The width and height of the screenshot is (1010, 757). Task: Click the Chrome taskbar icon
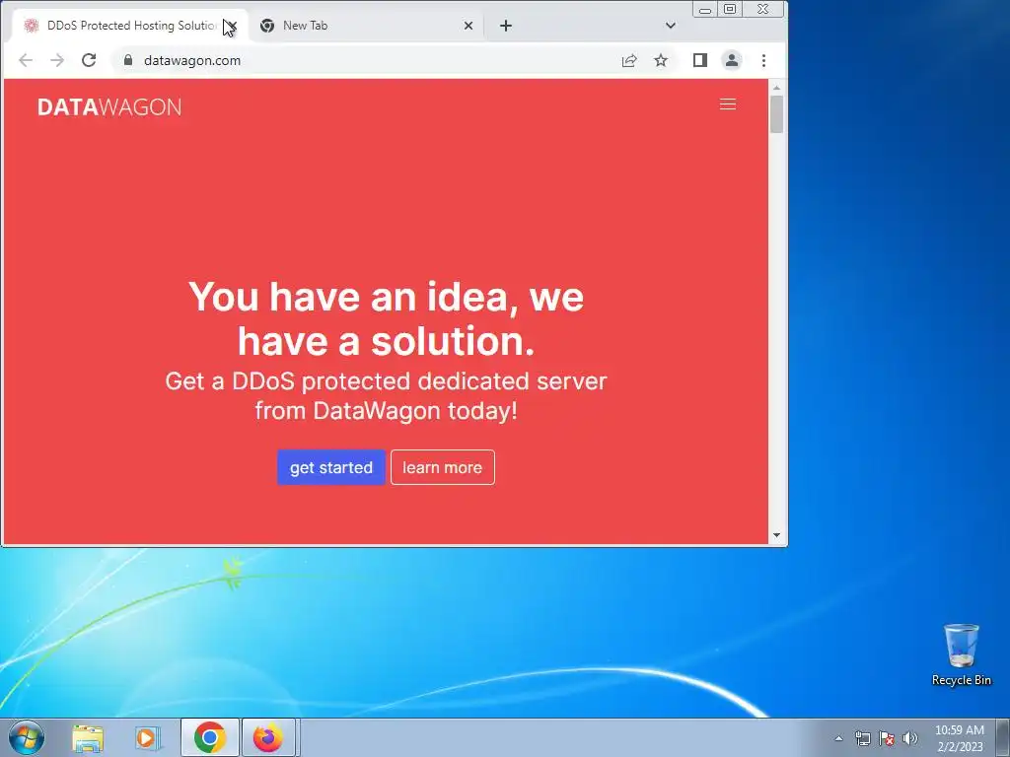tap(209, 737)
